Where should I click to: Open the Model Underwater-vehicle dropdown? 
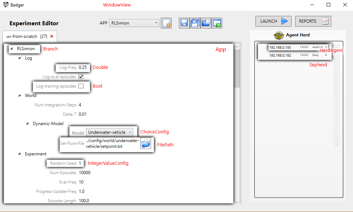click(109, 132)
